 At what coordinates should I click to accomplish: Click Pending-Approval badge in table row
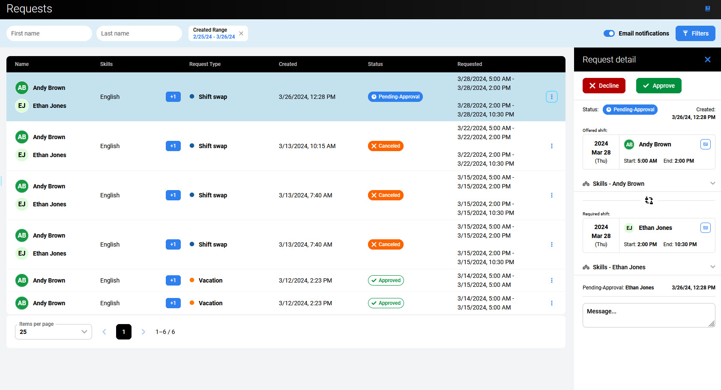click(395, 97)
